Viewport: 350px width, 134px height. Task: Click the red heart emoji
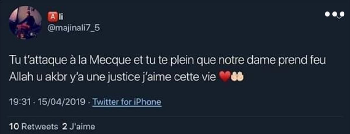pyautogui.click(x=225, y=78)
